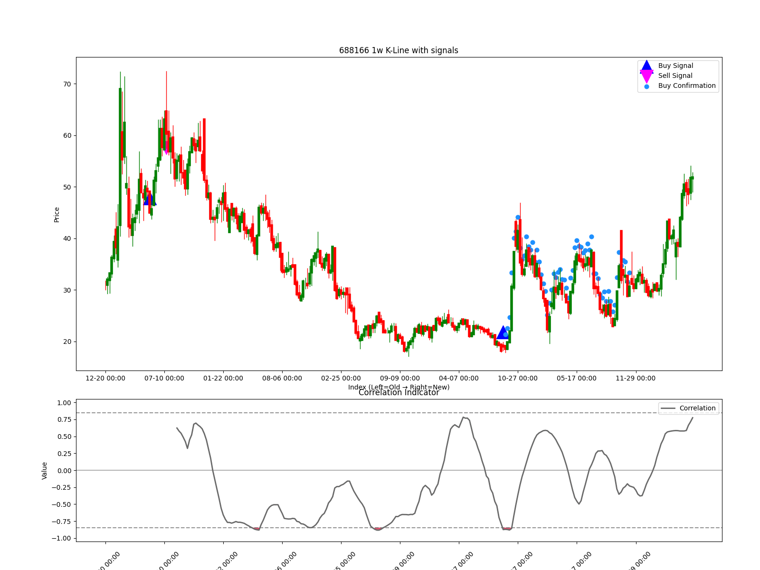Click the 'Correlation' legend label
Screen dimensions: 760x570
697,408
